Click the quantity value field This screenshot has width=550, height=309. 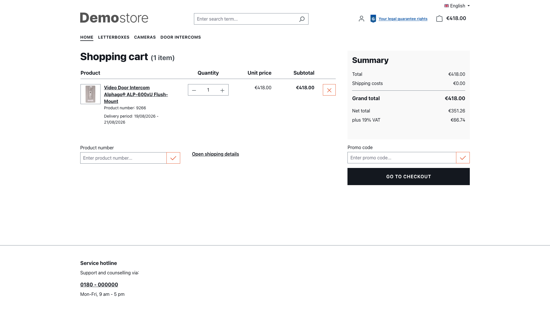click(208, 90)
